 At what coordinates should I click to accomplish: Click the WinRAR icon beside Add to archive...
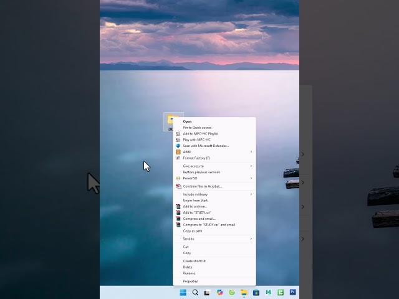178,206
